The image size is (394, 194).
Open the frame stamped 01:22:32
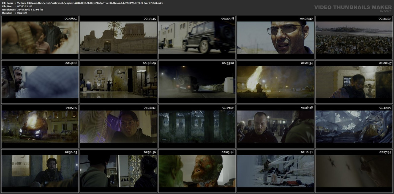119,126
